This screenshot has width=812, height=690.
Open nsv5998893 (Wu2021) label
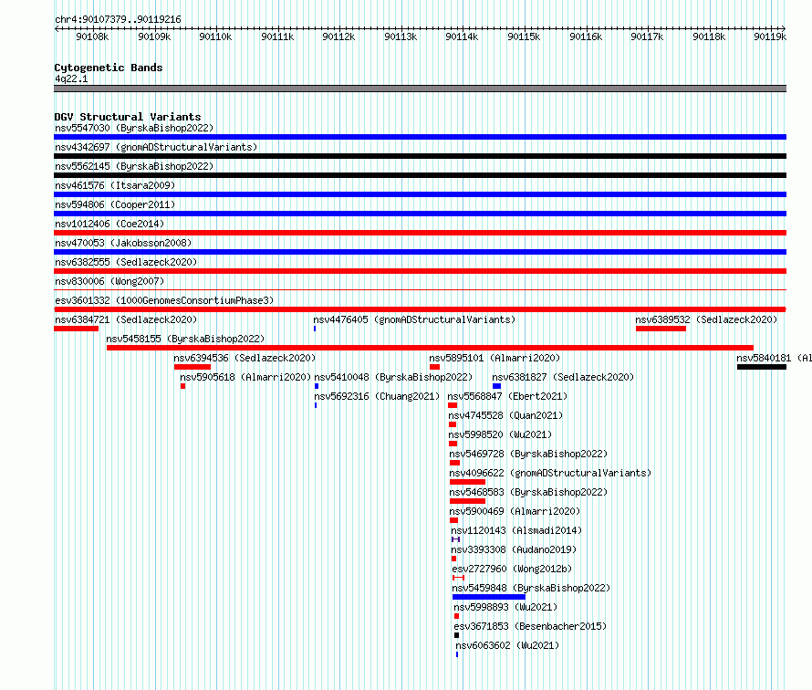click(x=505, y=607)
